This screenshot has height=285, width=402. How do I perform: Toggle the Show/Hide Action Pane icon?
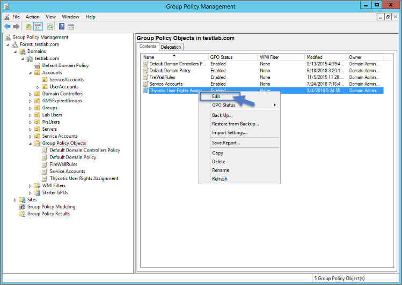pos(71,26)
